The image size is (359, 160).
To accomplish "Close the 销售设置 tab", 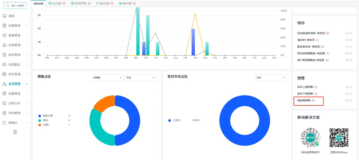I will point(134,3).
